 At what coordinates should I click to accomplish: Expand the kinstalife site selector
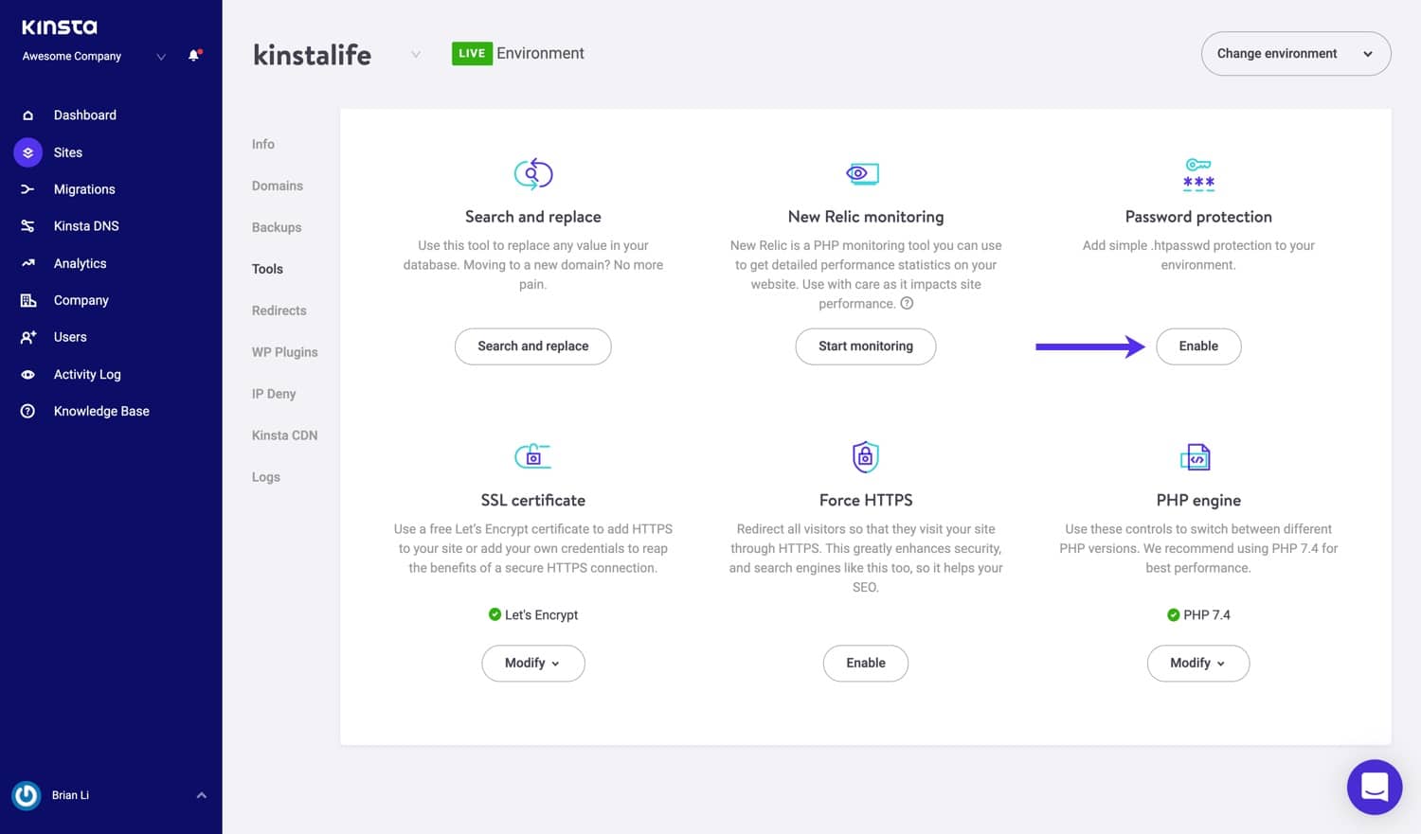coord(415,54)
